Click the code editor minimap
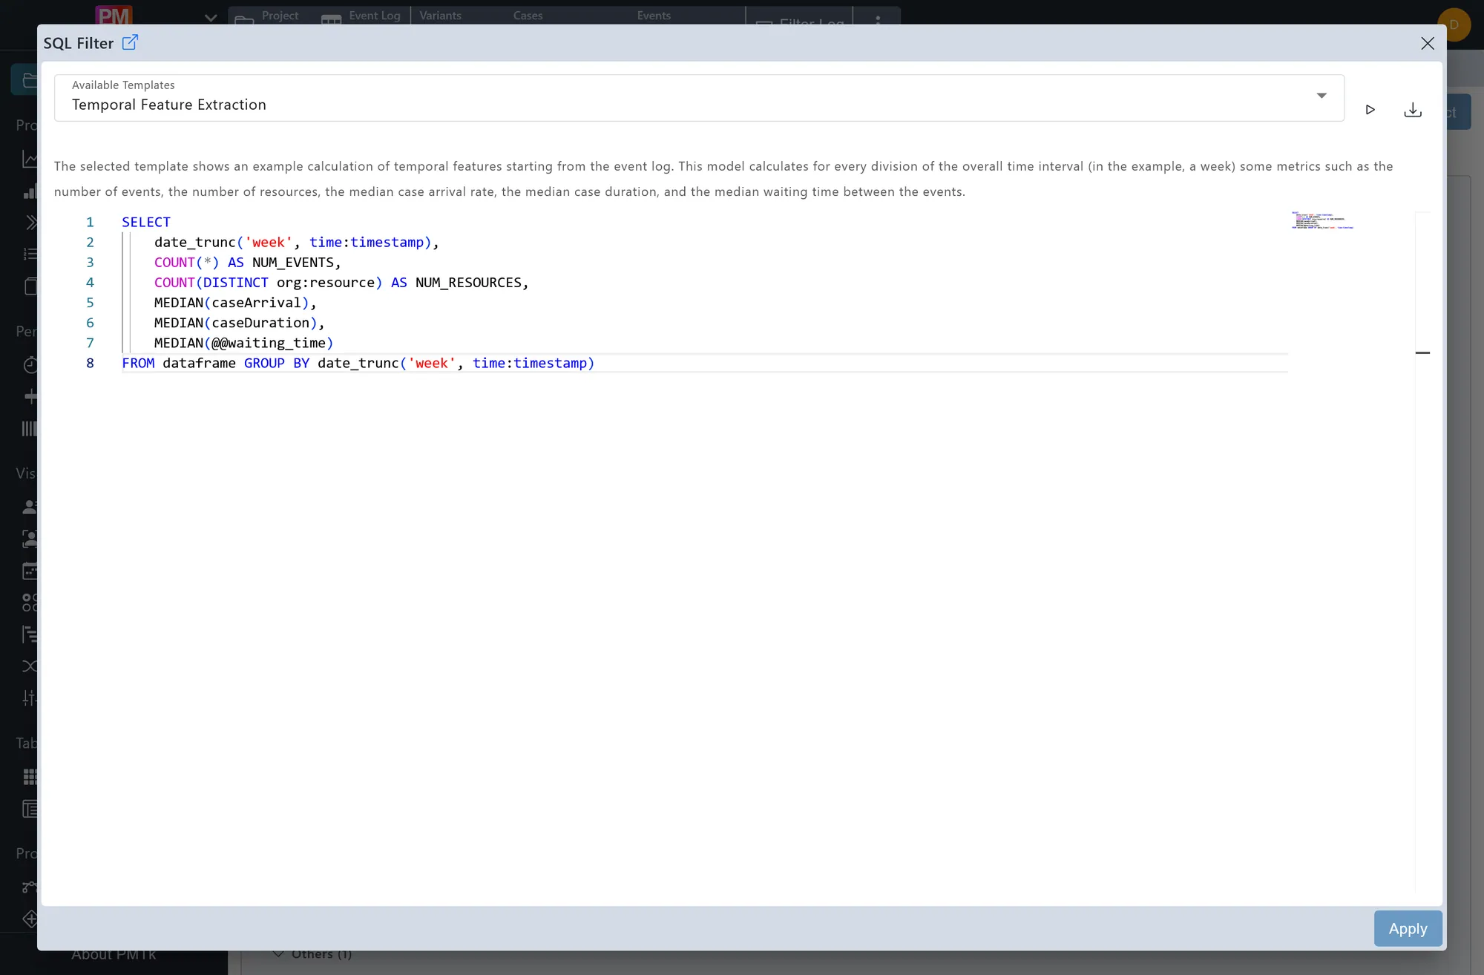 click(1322, 220)
